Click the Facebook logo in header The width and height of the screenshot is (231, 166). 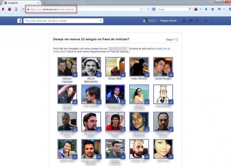(x=20, y=21)
